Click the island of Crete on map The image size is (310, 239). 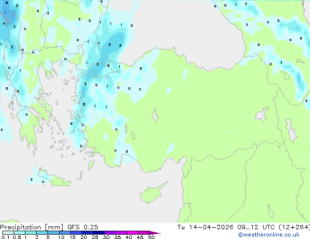54,179
